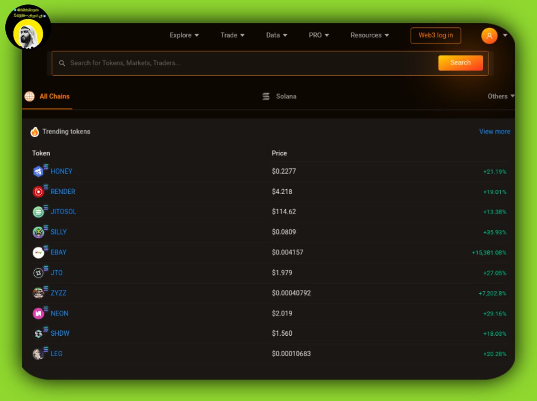Screen dimensions: 537x401
Task: Click the +29.16% change value
Action: (495, 314)
